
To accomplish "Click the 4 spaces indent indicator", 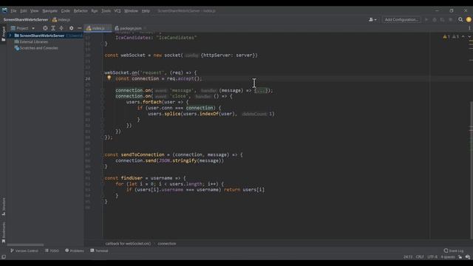I will click(448, 257).
